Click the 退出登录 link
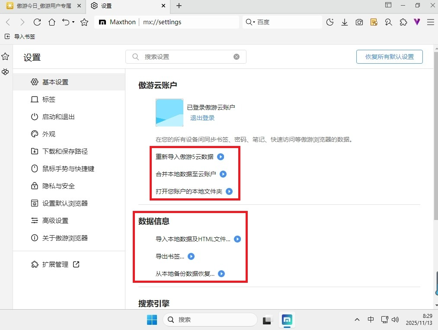 click(x=202, y=117)
